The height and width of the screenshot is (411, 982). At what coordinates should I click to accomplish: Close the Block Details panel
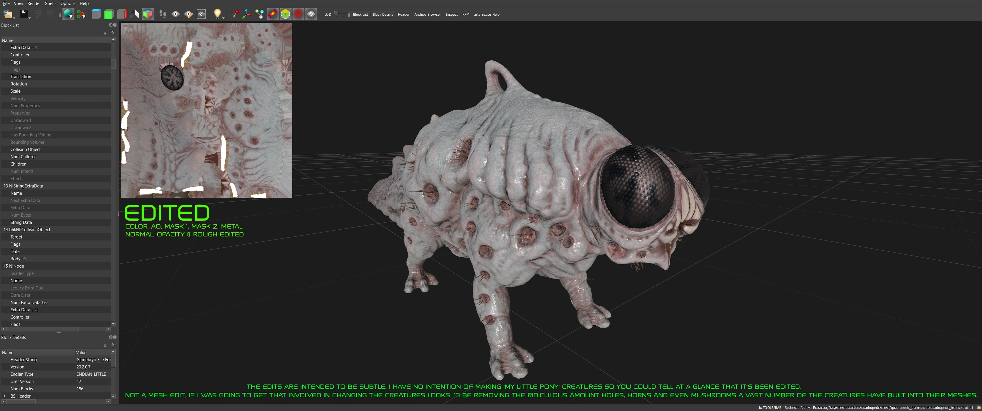click(x=115, y=337)
